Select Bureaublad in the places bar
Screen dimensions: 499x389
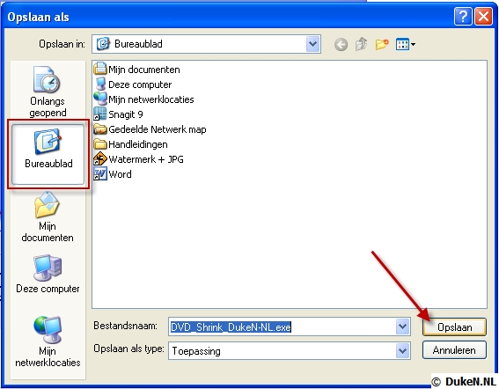click(48, 154)
